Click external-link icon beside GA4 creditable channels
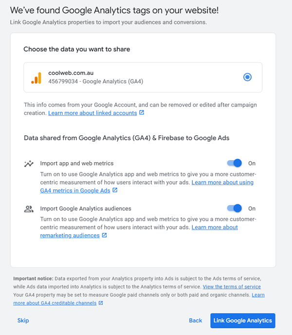 click(x=101, y=303)
